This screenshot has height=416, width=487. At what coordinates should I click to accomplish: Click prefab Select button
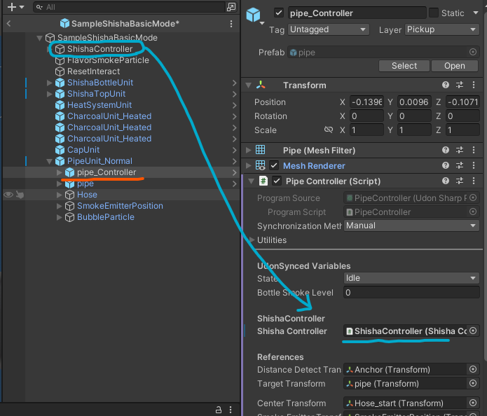pyautogui.click(x=404, y=66)
